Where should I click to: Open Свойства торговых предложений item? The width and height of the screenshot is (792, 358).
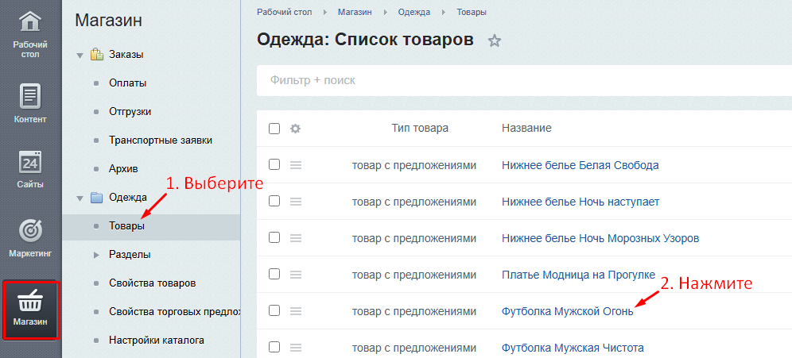[x=174, y=312]
